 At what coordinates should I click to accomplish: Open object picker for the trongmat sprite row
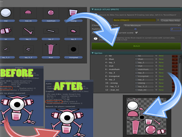pos(156,76)
